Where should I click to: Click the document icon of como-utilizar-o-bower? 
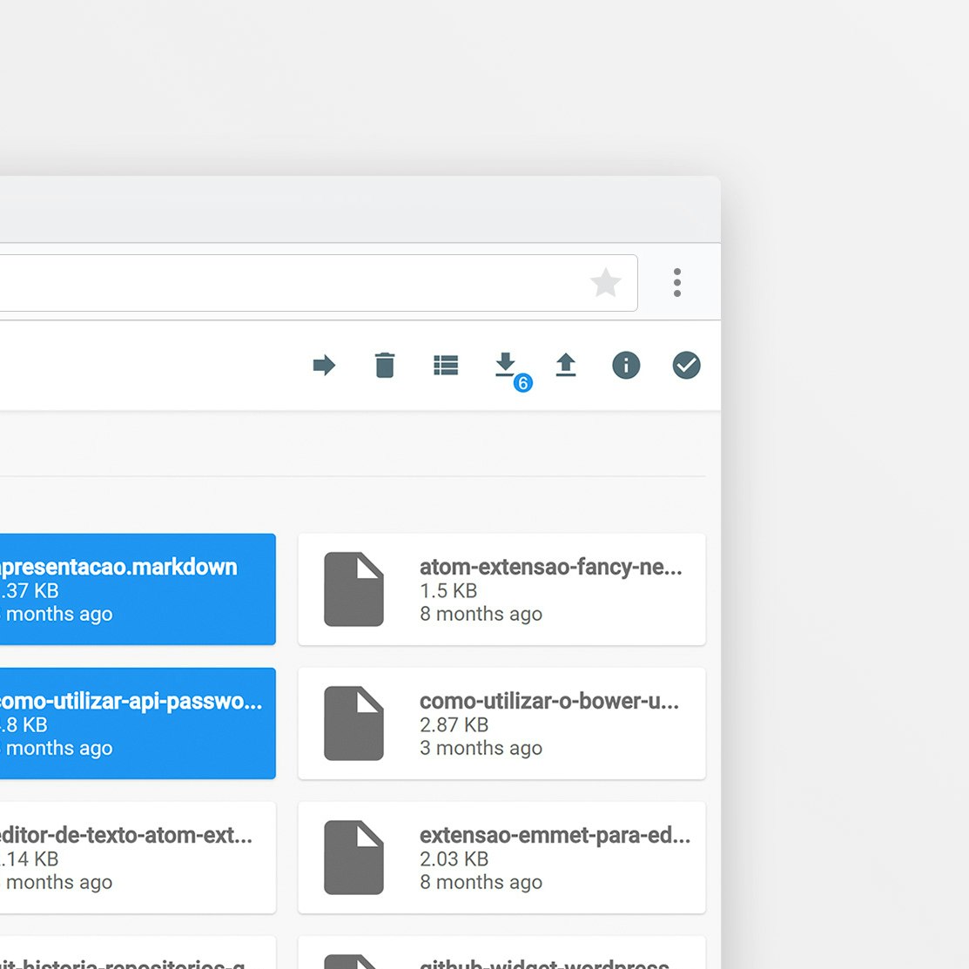coord(353,723)
